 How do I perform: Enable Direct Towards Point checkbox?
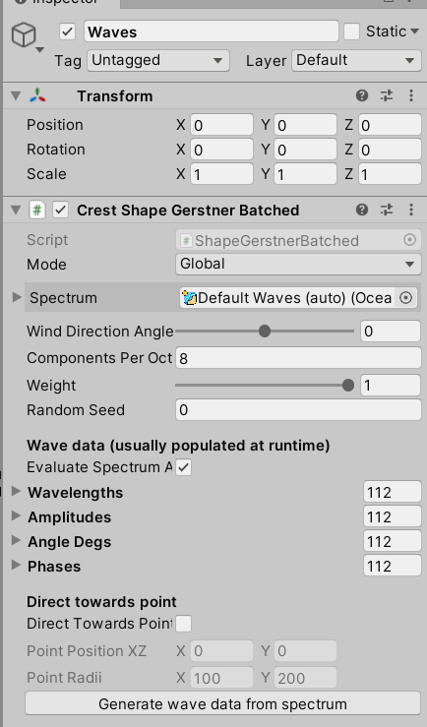tap(184, 624)
